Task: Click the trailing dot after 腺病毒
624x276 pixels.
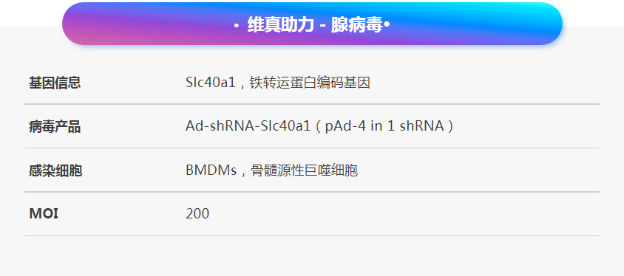Action: point(387,25)
